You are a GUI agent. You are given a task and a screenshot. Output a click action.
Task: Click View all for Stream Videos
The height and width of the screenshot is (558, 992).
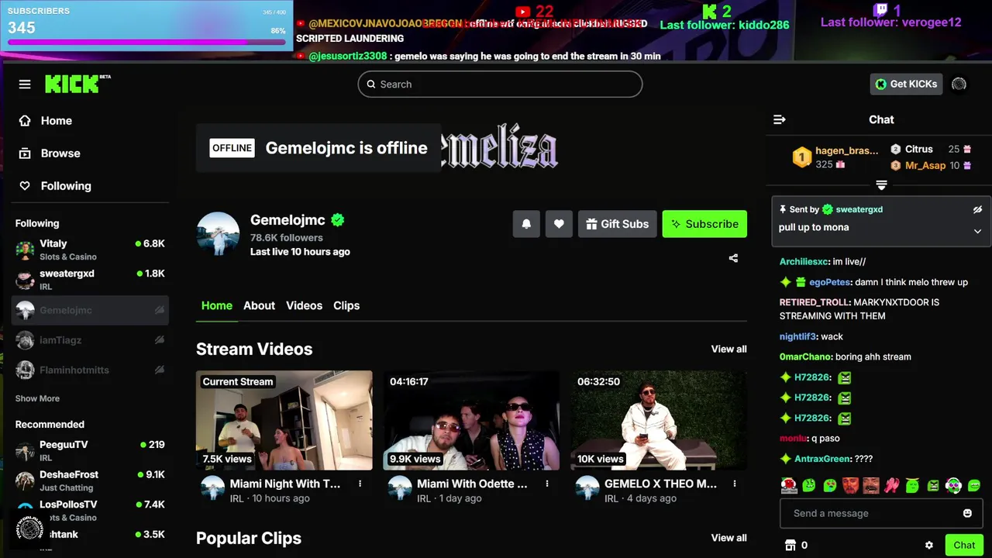pyautogui.click(x=728, y=349)
